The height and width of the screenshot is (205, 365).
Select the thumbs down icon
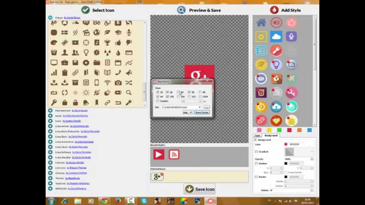tap(129, 43)
